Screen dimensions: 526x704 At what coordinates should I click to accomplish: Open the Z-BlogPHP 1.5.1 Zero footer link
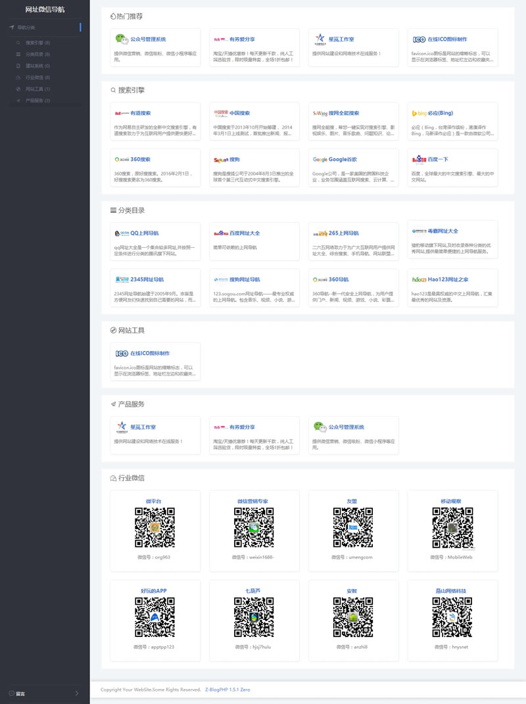[x=227, y=690]
